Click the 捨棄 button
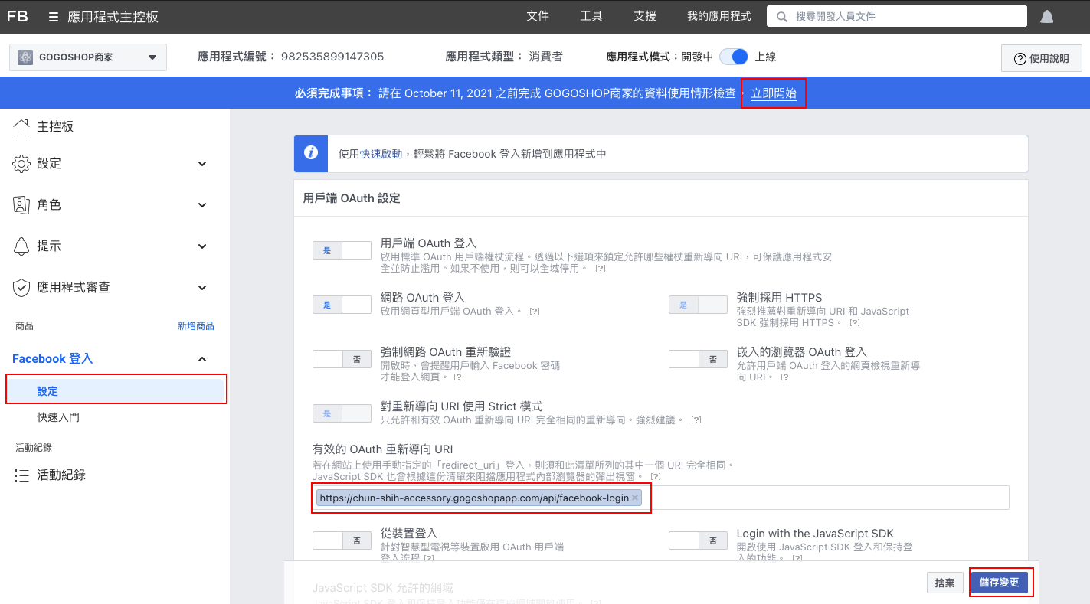Viewport: 1090px width, 604px height. (x=944, y=583)
